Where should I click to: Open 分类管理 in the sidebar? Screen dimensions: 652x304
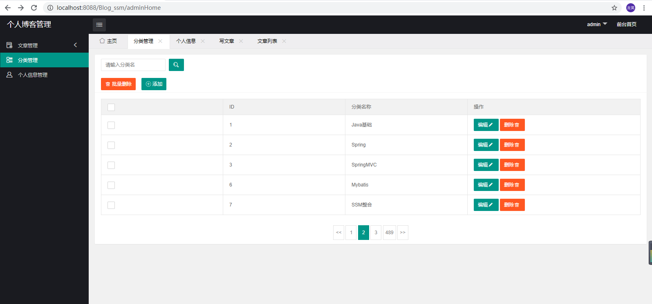click(x=44, y=60)
